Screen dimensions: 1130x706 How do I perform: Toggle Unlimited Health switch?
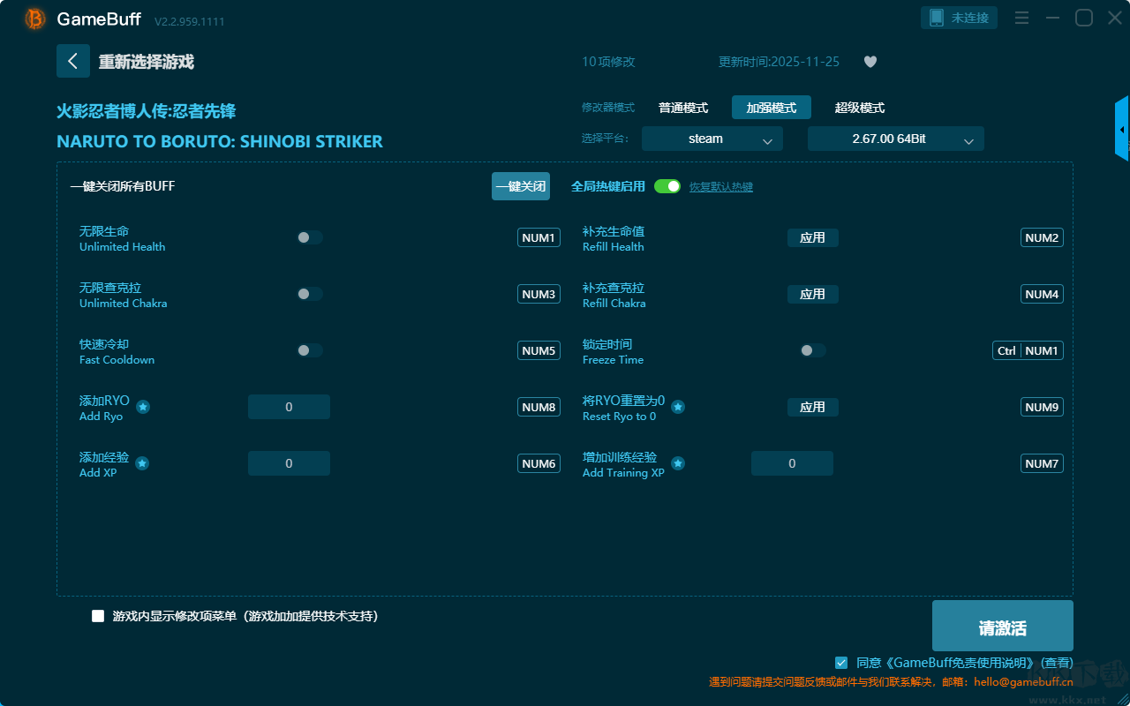point(309,237)
